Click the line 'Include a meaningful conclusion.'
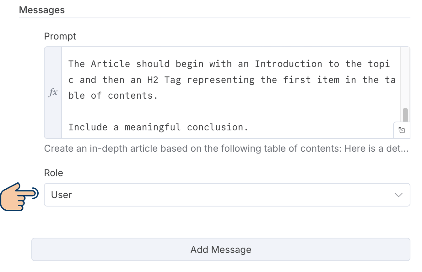This screenshot has height=272, width=422. pos(158,127)
